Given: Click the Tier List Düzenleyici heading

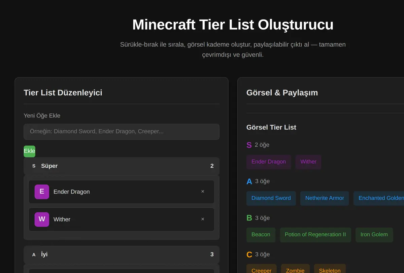Looking at the screenshot, I should click(x=63, y=93).
